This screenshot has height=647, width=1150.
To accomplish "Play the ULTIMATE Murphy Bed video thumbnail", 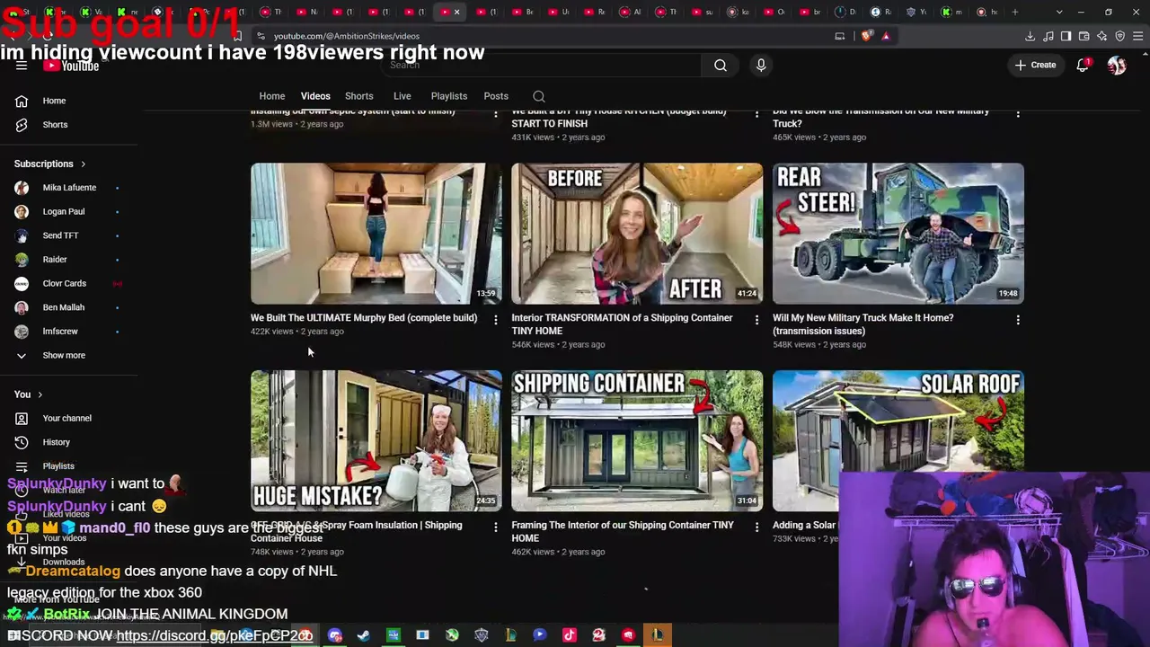I will [376, 234].
